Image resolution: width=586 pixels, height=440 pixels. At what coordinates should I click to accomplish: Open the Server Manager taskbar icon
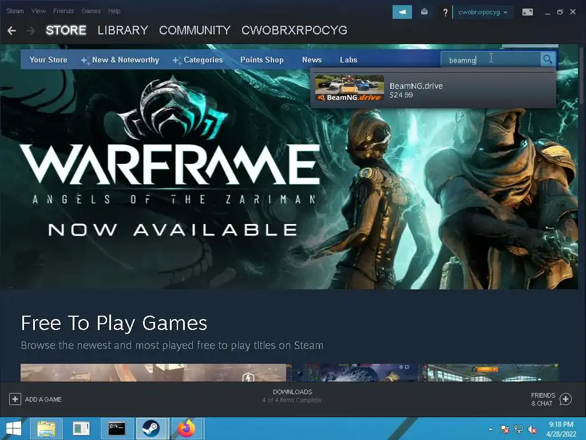81,429
